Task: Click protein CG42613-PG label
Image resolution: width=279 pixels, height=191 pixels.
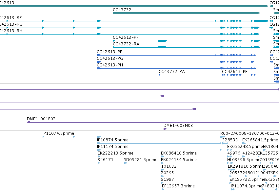Action: [x=110, y=59]
